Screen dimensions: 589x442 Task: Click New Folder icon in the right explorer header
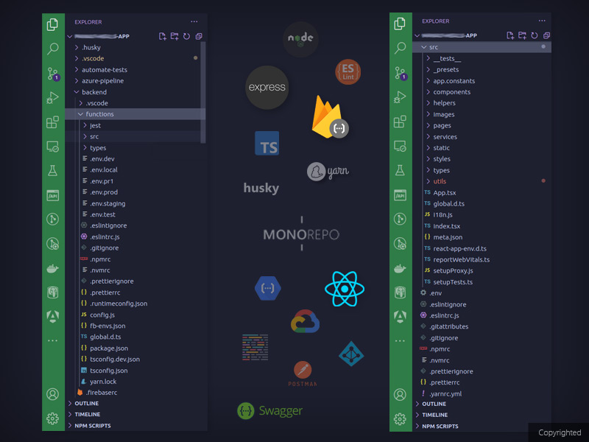coord(522,35)
